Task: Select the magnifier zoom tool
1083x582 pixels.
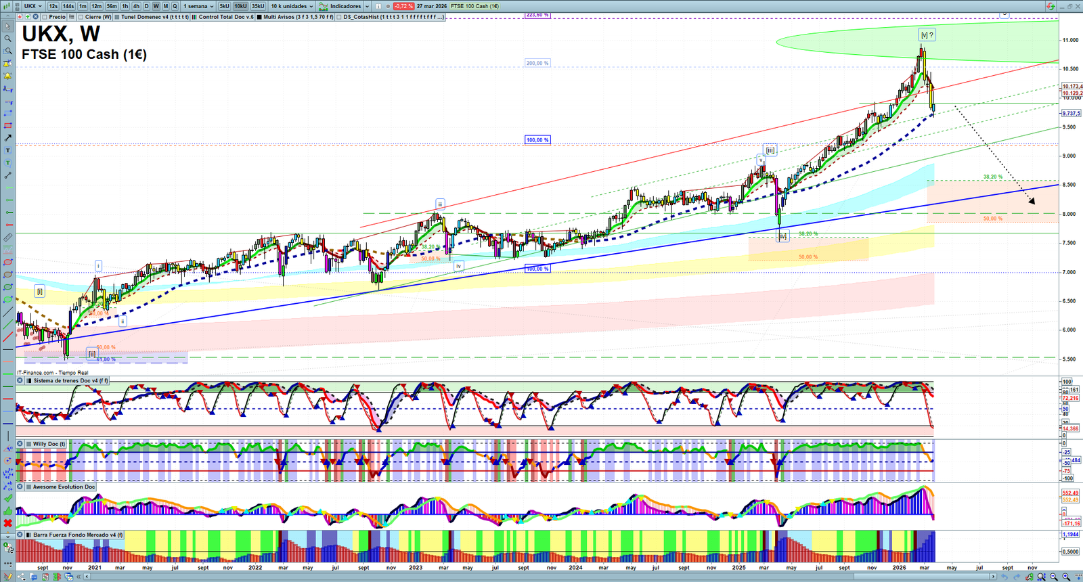Action: [x=8, y=39]
